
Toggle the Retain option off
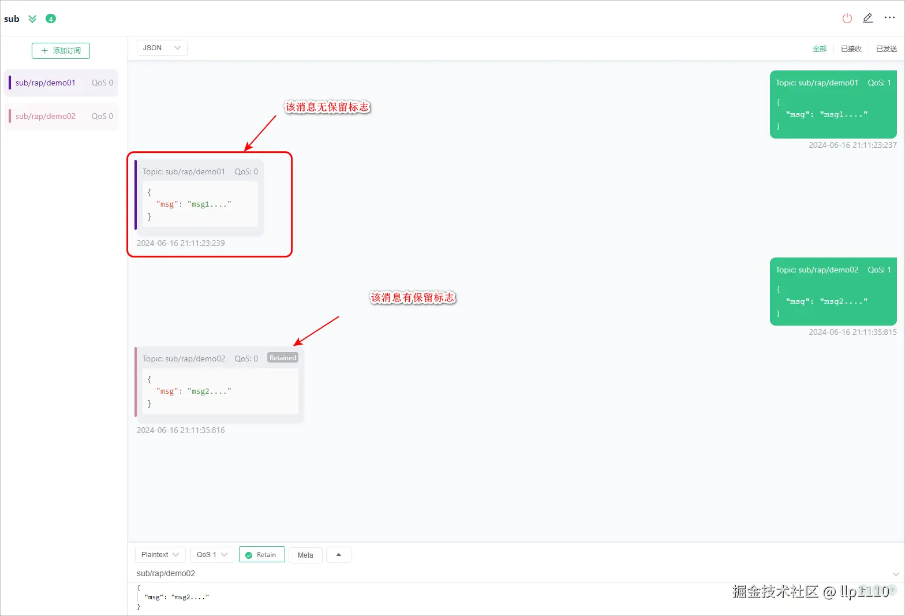point(262,555)
